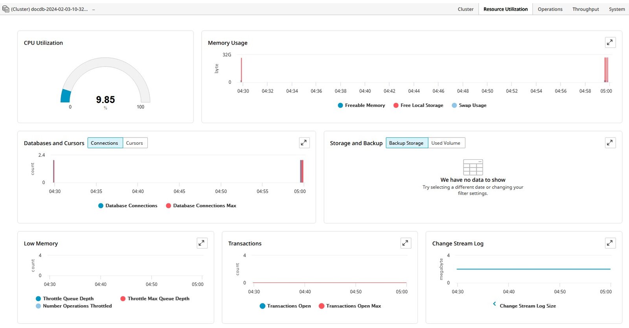Switch to the System tab
This screenshot has height=328, width=629.
point(616,9)
